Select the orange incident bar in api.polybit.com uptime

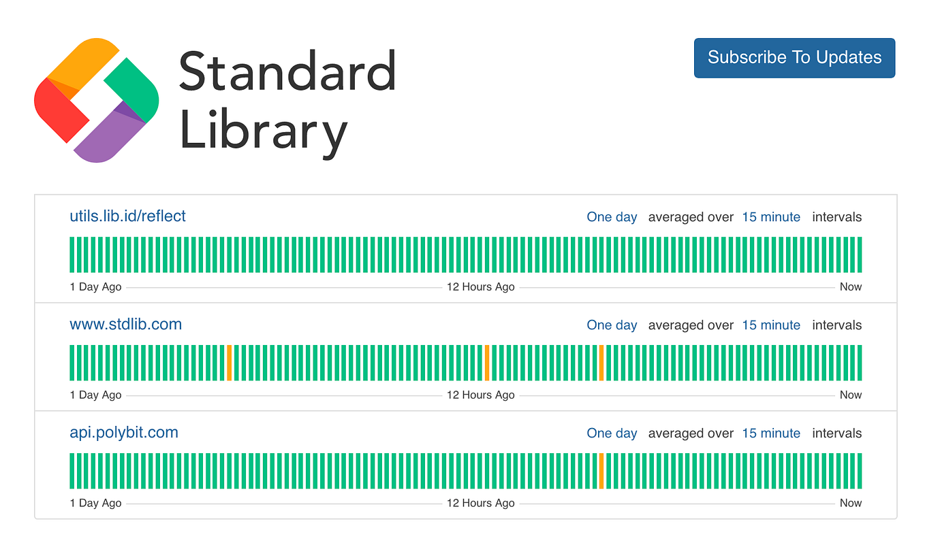tap(603, 470)
